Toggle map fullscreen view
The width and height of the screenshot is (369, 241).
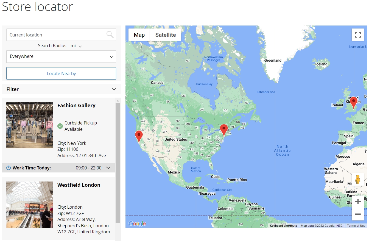(x=358, y=35)
